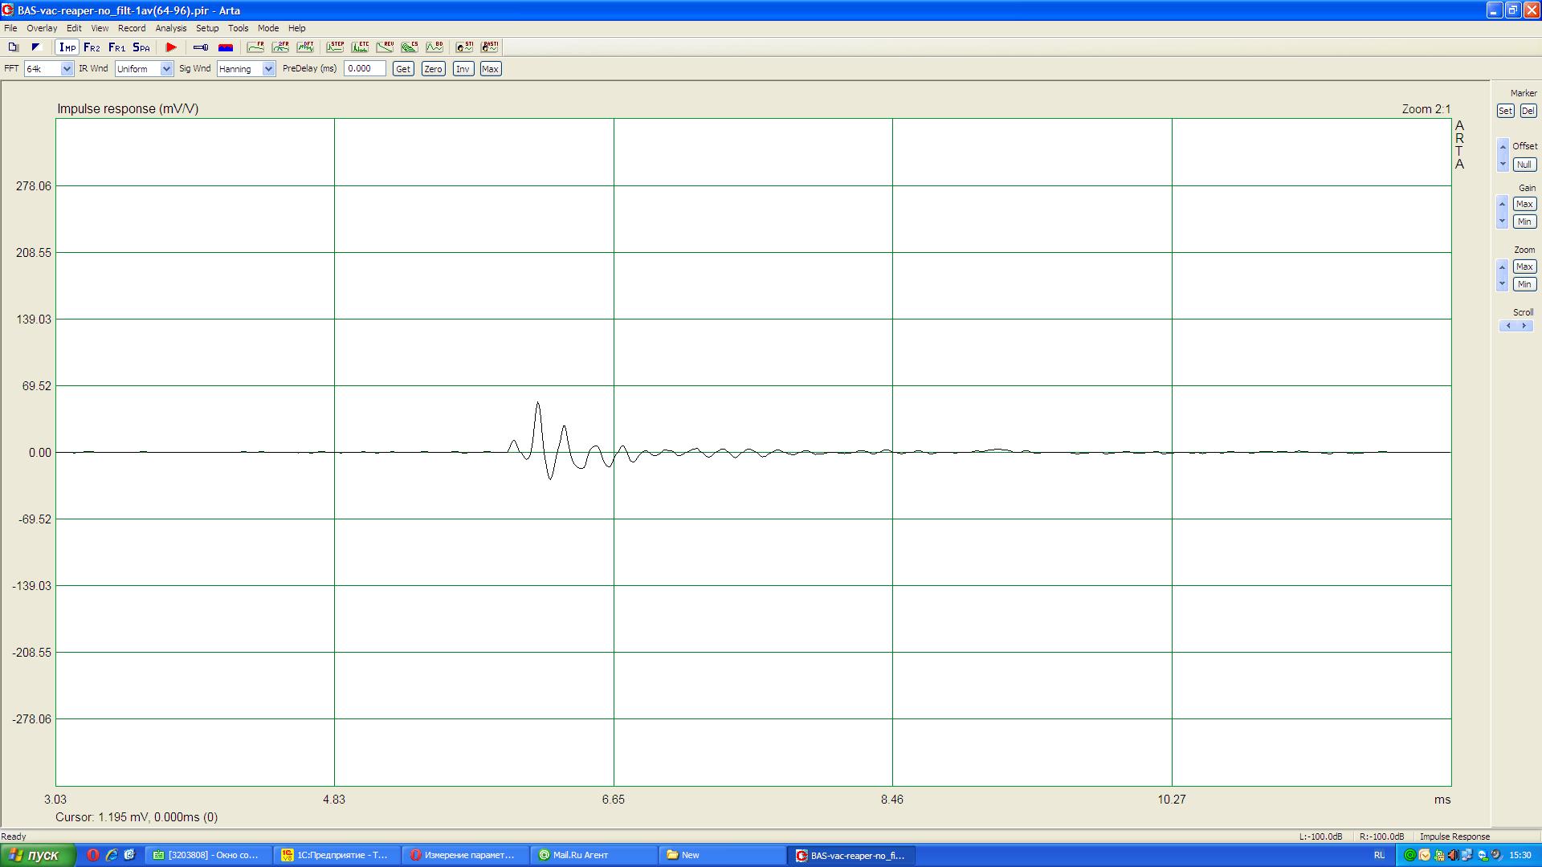Screen dimensions: 1542x867
Task: Click Gain up arrow stepper
Action: tap(1503, 203)
